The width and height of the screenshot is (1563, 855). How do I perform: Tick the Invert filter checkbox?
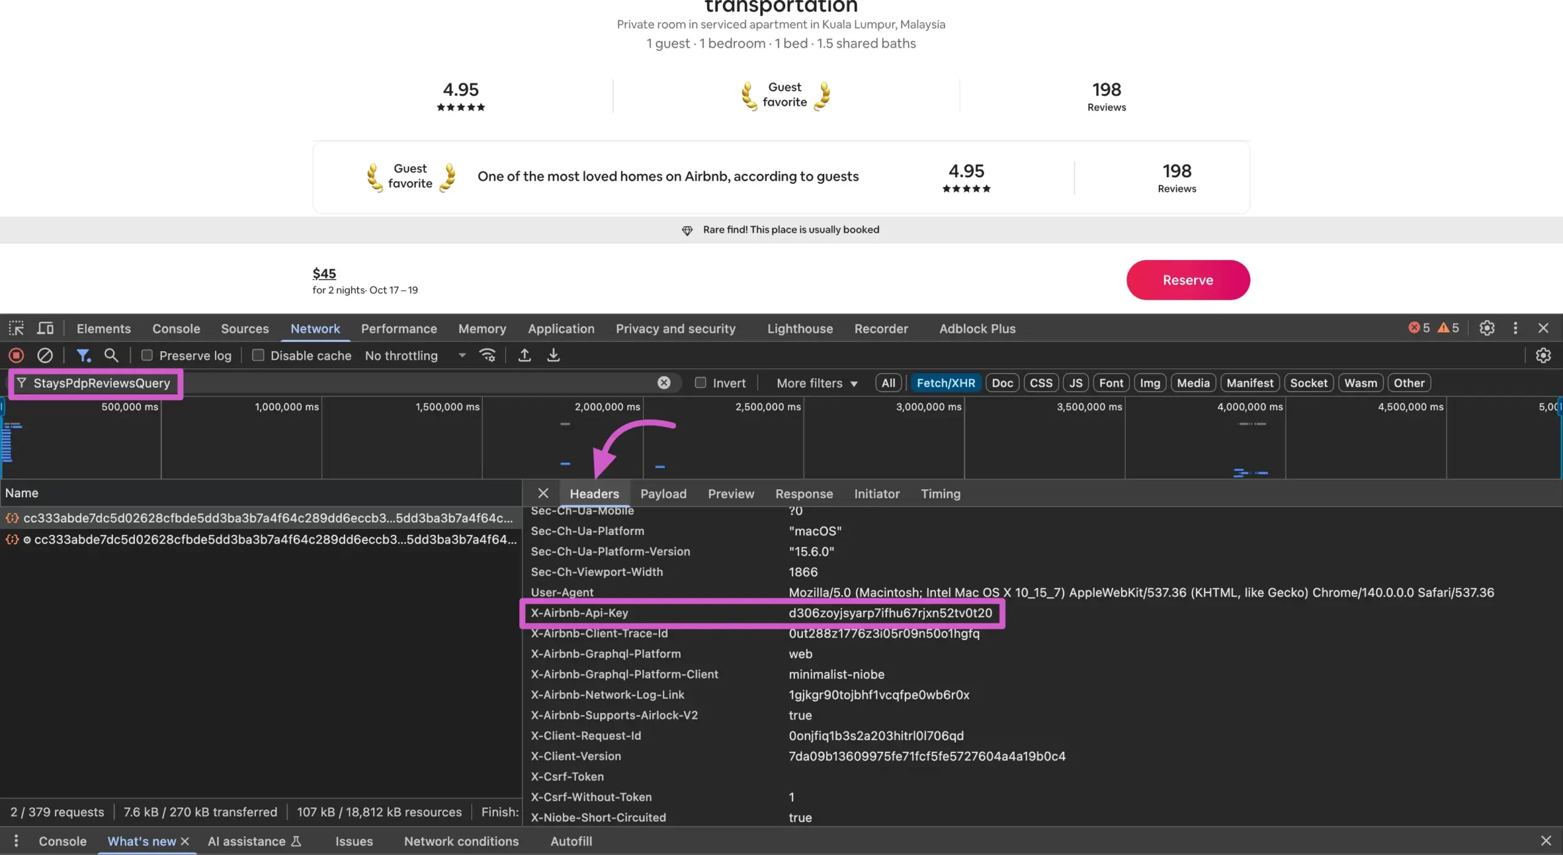pyautogui.click(x=700, y=383)
